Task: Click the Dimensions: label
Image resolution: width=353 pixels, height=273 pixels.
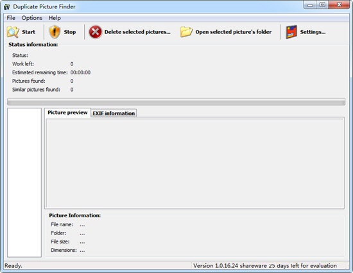Action: 64,250
